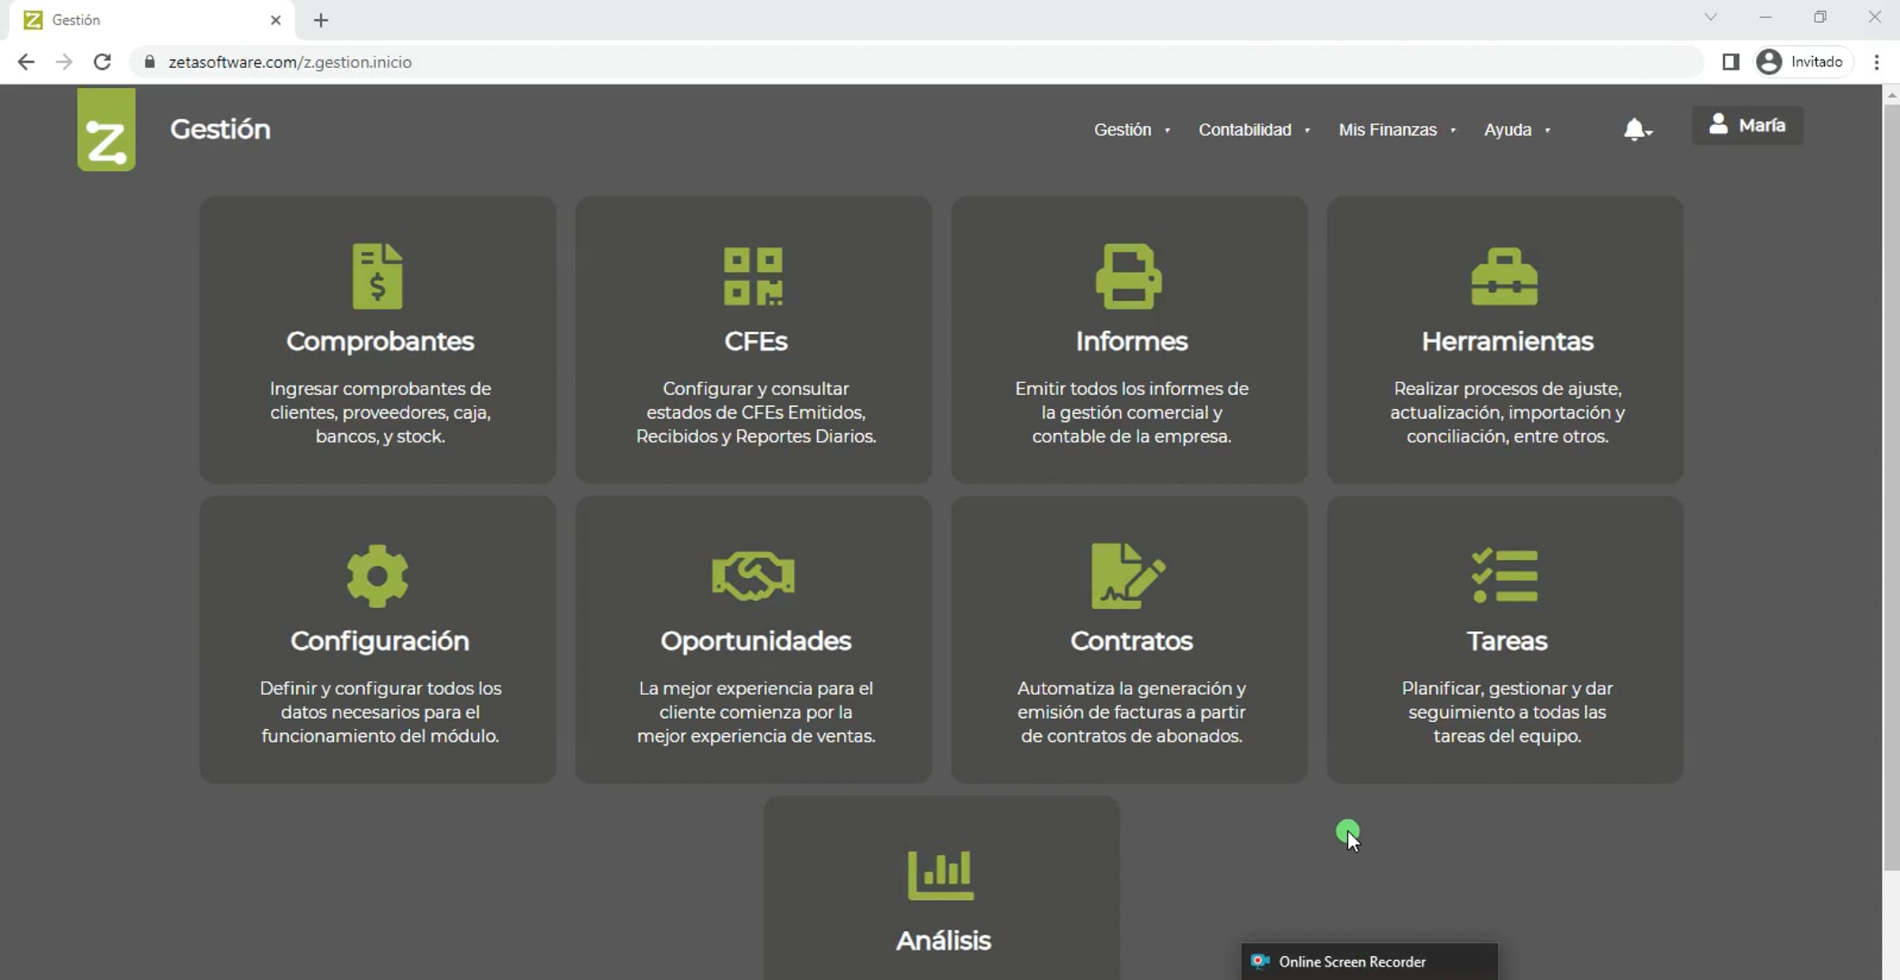This screenshot has height=980, width=1900.
Task: Click the Online Screen Recorder icon
Action: point(1260,962)
